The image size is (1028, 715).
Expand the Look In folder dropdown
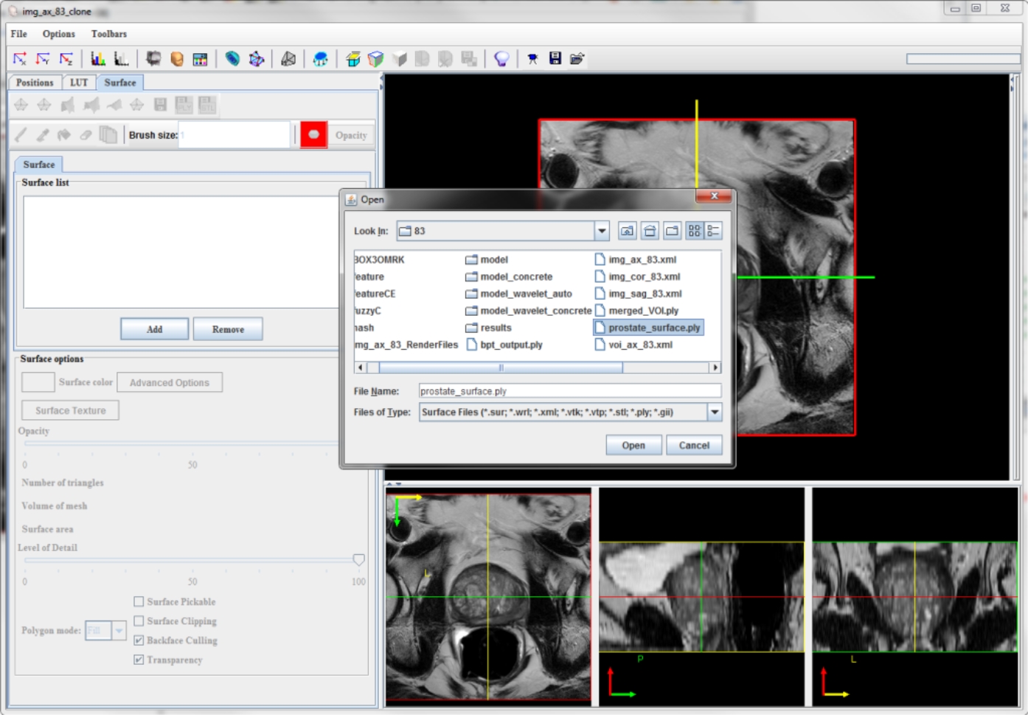click(x=602, y=231)
